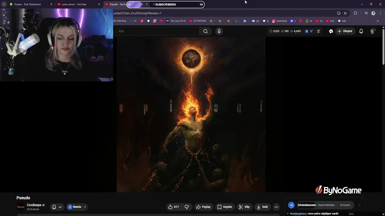The image size is (385, 216).
Task: Select the Görüntülenmeler tab
Action: (307, 205)
